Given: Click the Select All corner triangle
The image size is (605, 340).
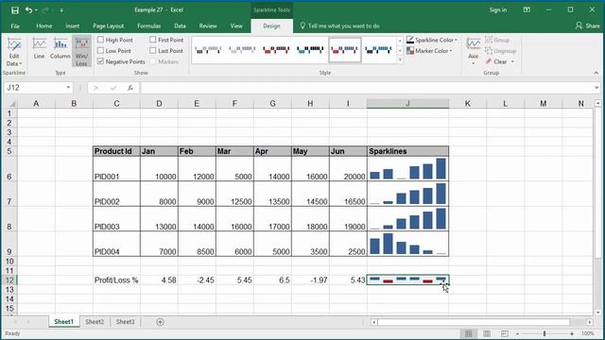Looking at the screenshot, I should pyautogui.click(x=12, y=104).
